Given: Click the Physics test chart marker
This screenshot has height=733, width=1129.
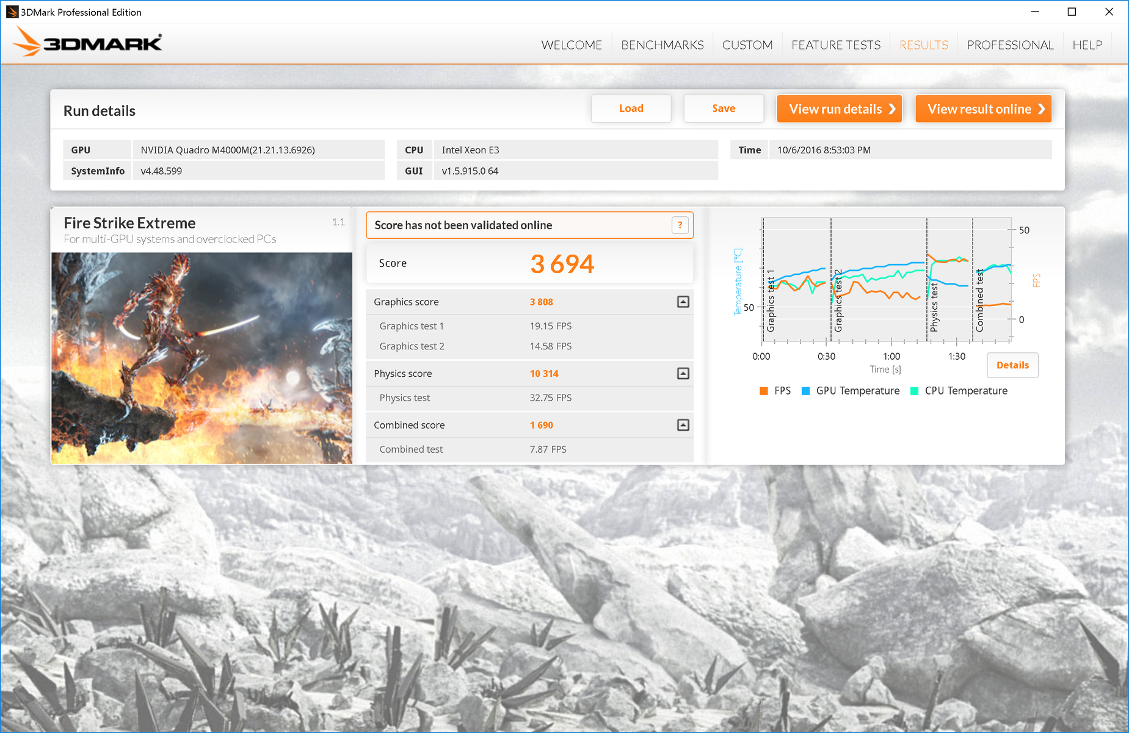Looking at the screenshot, I should coord(934,307).
